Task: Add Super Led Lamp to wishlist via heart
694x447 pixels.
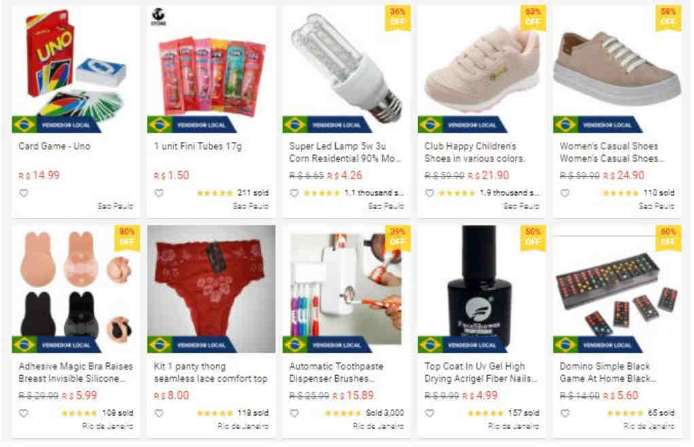Action: [294, 193]
